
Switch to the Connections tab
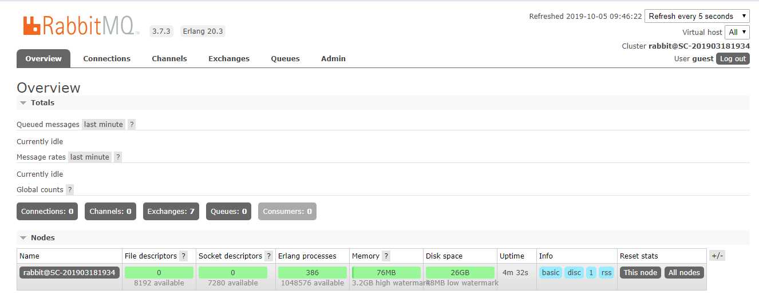pos(107,58)
